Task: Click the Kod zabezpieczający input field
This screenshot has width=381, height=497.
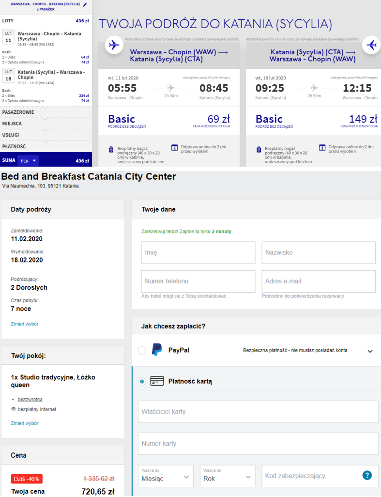Action: 320,476
